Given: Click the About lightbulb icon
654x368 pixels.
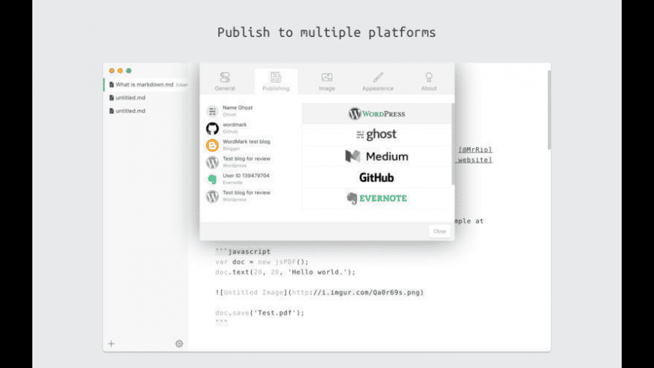Looking at the screenshot, I should pos(428,77).
